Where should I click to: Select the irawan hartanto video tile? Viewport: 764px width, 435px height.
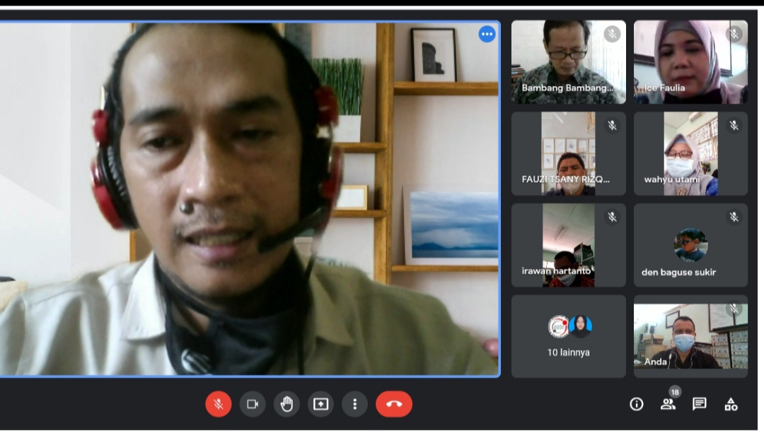click(569, 245)
